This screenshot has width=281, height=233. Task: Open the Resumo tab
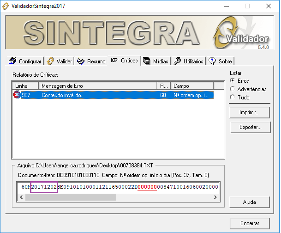click(91, 61)
